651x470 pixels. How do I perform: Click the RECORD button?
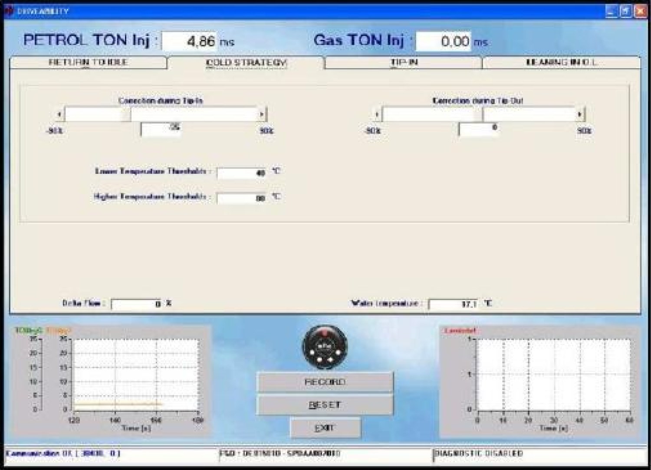pyautogui.click(x=325, y=382)
